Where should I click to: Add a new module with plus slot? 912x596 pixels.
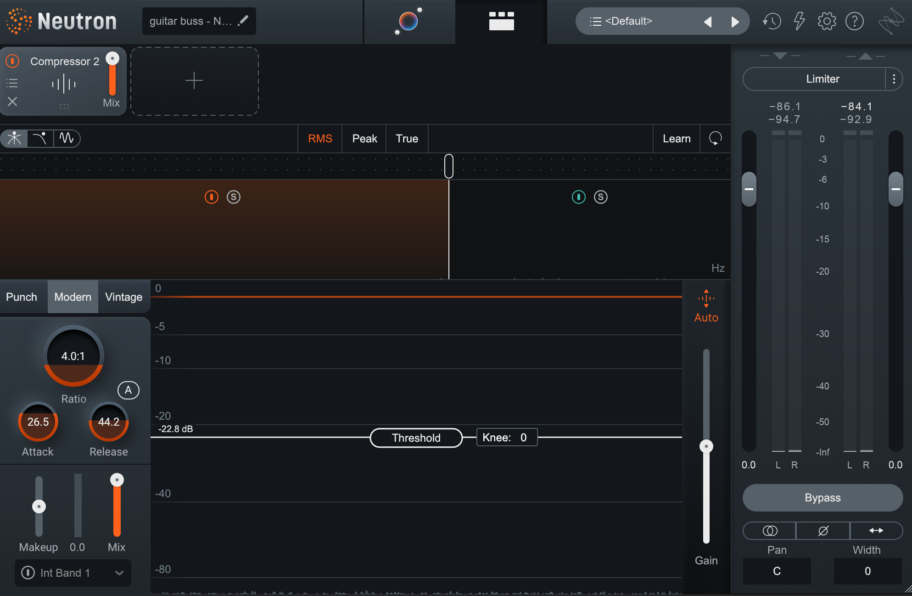[x=195, y=81]
